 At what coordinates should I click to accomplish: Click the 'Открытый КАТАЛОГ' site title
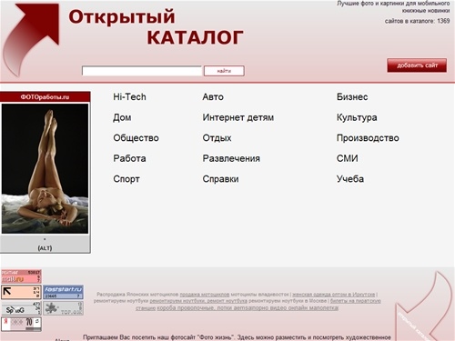[x=156, y=27]
